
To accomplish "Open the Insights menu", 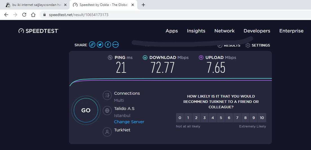I will tap(196, 31).
